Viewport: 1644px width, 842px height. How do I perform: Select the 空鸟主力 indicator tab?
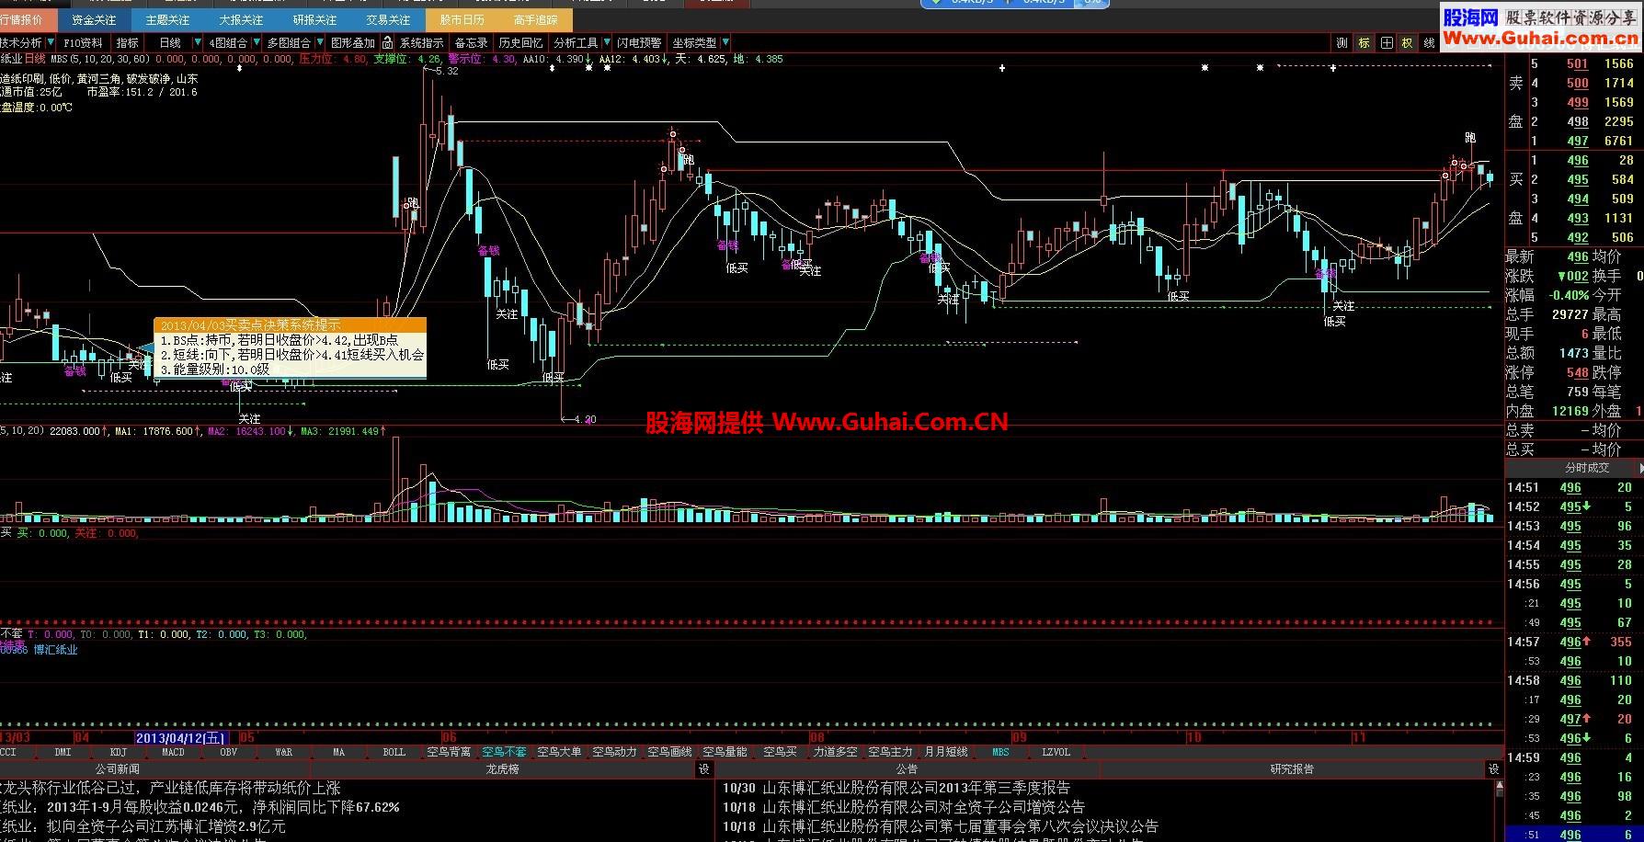click(x=890, y=752)
